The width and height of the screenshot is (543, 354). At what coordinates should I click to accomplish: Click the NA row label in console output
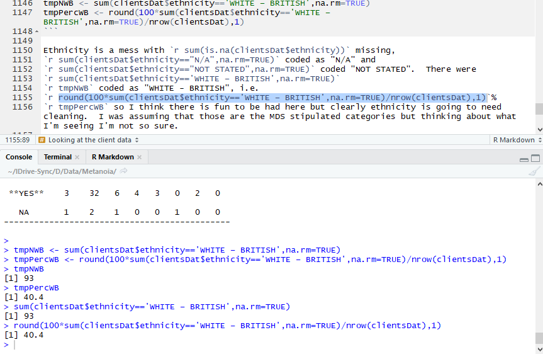(x=24, y=212)
